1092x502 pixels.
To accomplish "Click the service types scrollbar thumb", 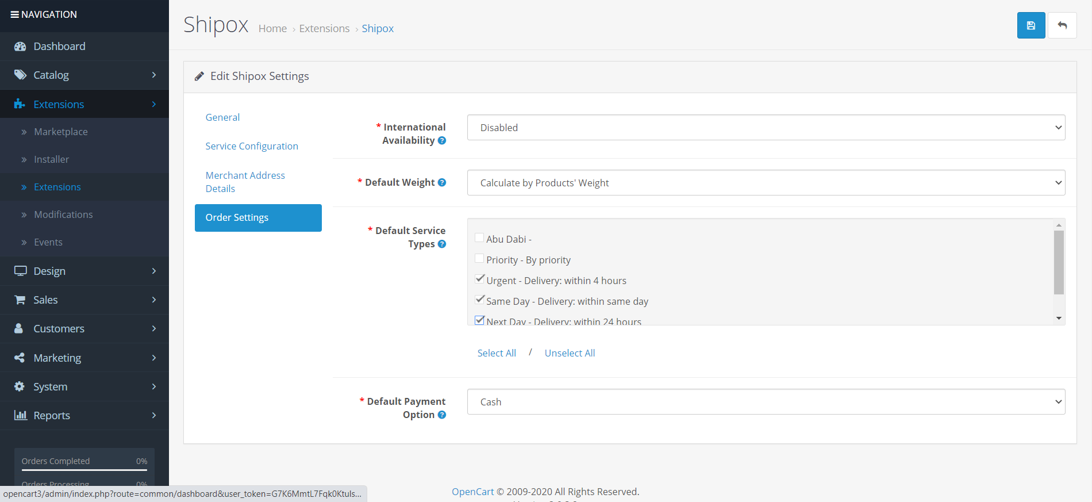I will [x=1059, y=262].
